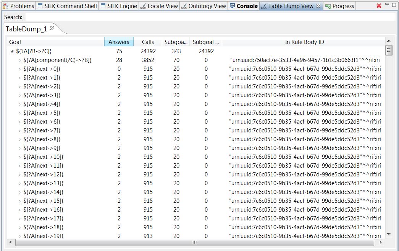This screenshot has width=399, height=251.
Task: Click the Locale View SILK icon
Action: pos(143,6)
